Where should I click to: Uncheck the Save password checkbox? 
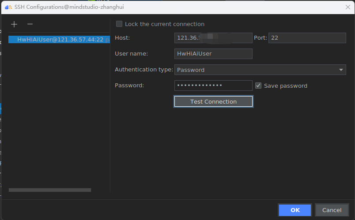(259, 86)
